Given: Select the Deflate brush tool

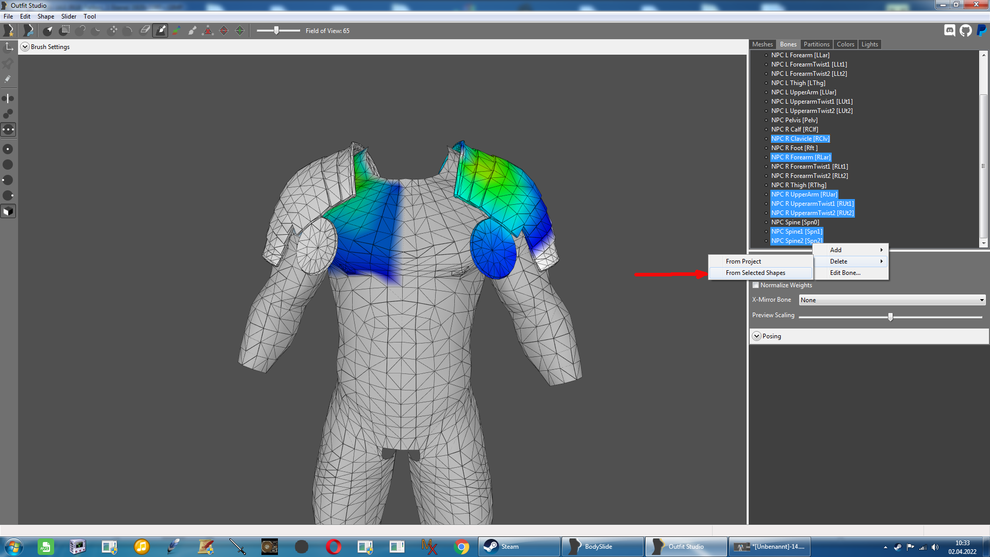Looking at the screenshot, I should (x=96, y=30).
